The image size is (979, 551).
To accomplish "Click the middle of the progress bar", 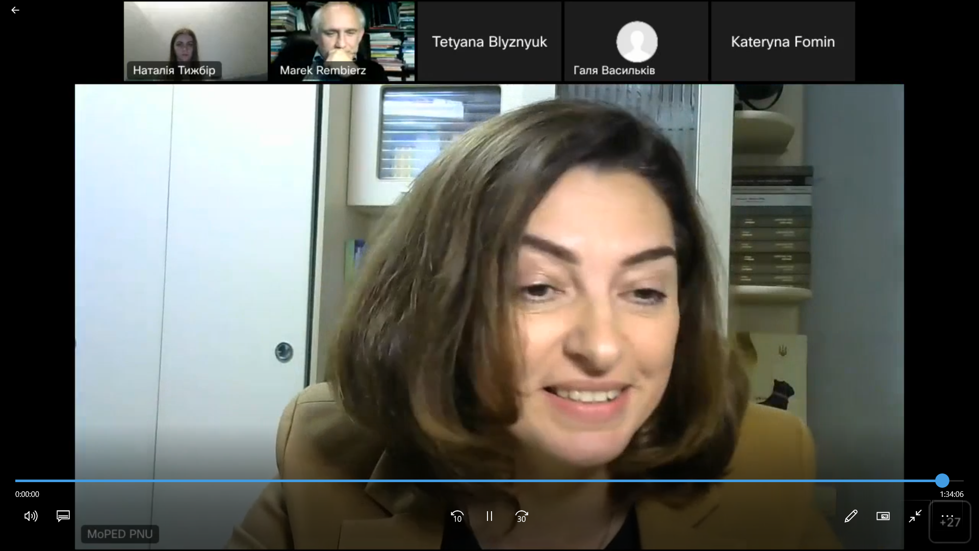I will click(489, 481).
